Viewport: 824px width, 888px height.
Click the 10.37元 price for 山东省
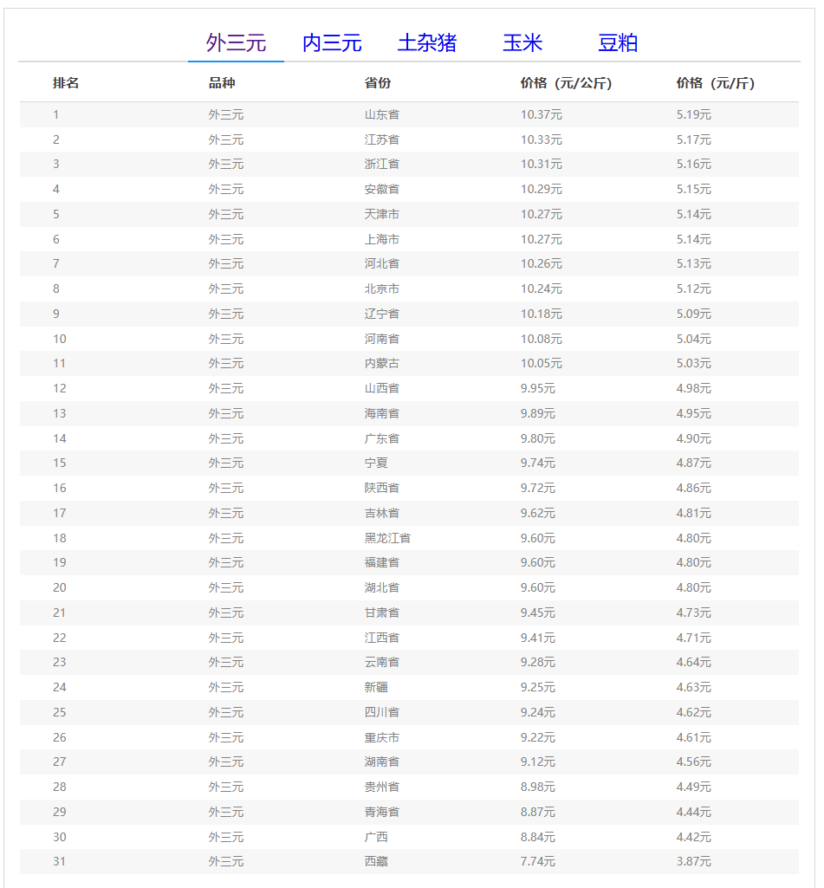(x=541, y=114)
